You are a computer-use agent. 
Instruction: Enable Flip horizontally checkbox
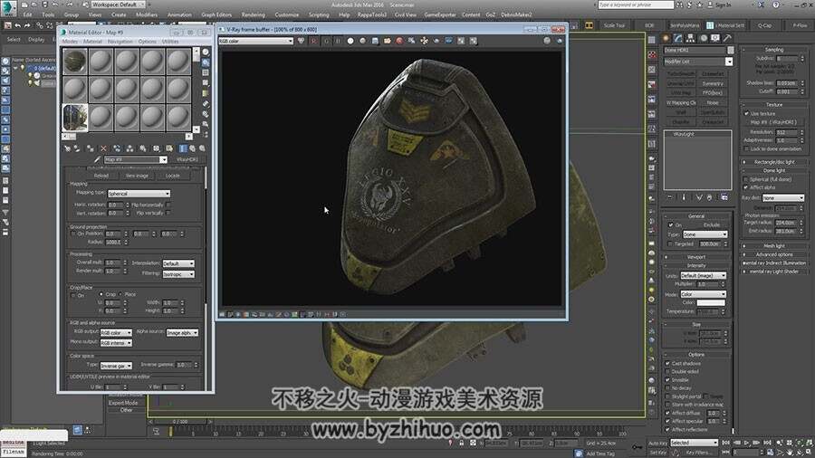[x=168, y=205]
